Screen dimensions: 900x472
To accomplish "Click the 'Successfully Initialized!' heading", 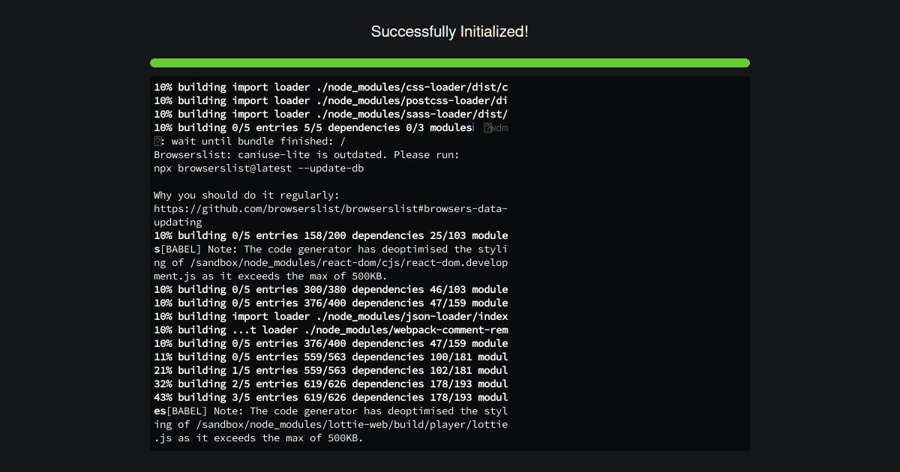I will pyautogui.click(x=450, y=31).
